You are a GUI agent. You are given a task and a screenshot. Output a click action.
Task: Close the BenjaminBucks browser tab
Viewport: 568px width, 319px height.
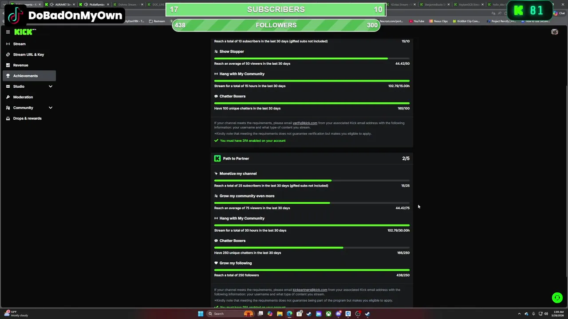coord(449,4)
